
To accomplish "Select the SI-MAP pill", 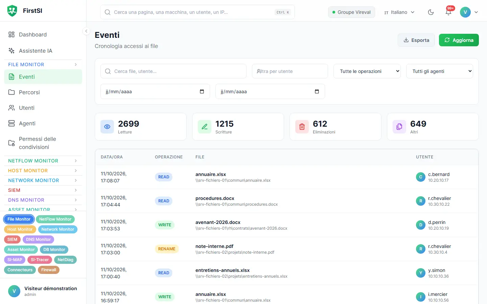I will [x=15, y=260].
